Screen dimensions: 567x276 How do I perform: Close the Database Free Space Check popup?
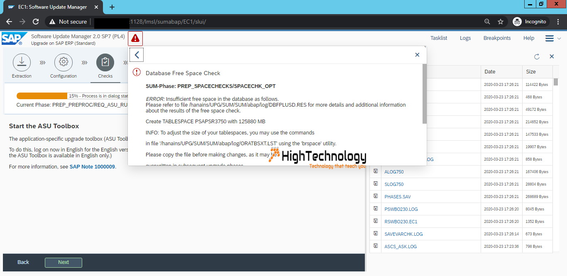[x=417, y=55]
